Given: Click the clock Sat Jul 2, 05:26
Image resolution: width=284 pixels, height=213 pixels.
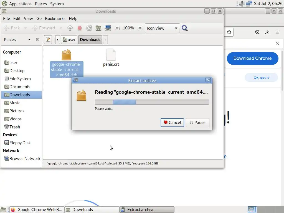Looking at the screenshot, I should pyautogui.click(x=268, y=4).
